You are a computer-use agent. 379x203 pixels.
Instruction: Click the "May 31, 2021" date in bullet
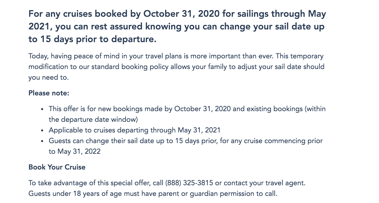point(199,130)
